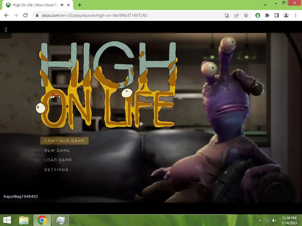The height and width of the screenshot is (226, 302).
Task: Minimize the Chrome window
Action: [276, 3]
